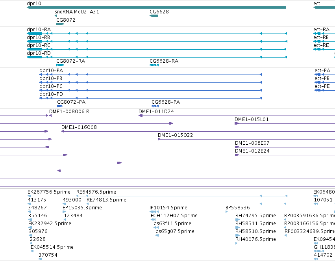Select the snoRNA:MeU2-A31 feature
Screen dimensions: 335x261
tap(56, 16)
